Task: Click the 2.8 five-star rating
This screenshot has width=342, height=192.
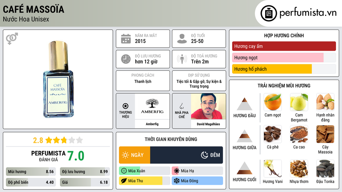Action: click(x=58, y=140)
